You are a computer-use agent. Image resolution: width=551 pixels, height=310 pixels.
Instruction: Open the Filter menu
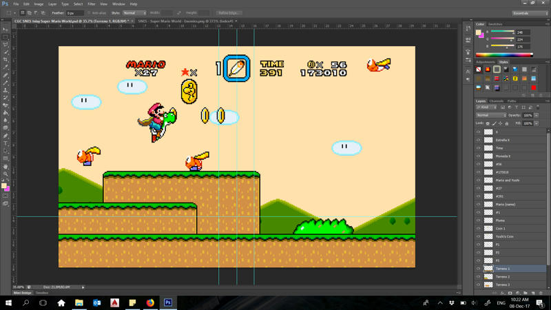tap(91, 4)
